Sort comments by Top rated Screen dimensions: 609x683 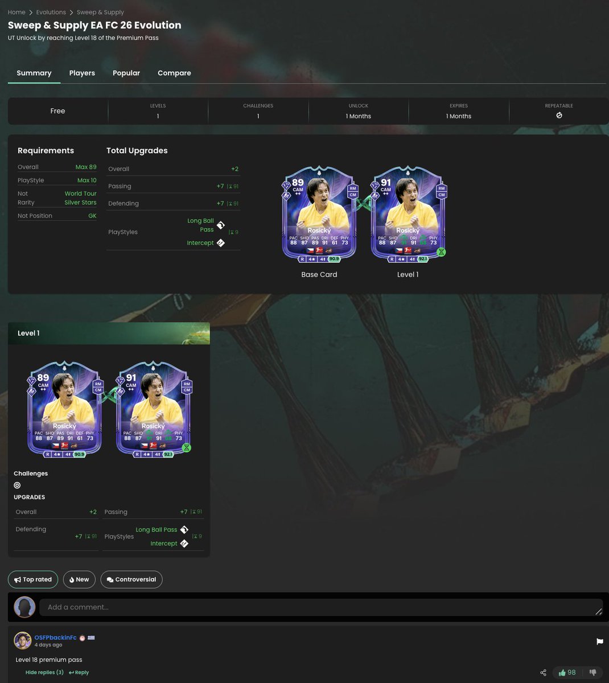[33, 579]
